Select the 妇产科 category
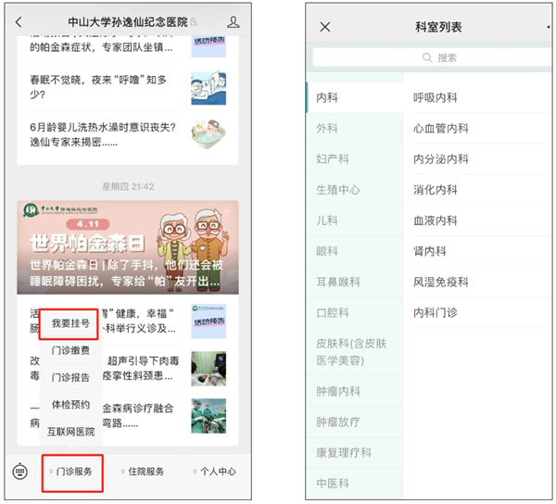Viewport: 556px width, 504px height. point(355,158)
